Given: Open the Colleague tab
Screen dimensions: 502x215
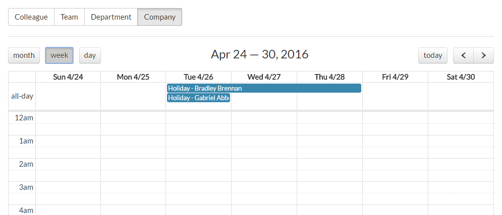Looking at the screenshot, I should pyautogui.click(x=31, y=17).
